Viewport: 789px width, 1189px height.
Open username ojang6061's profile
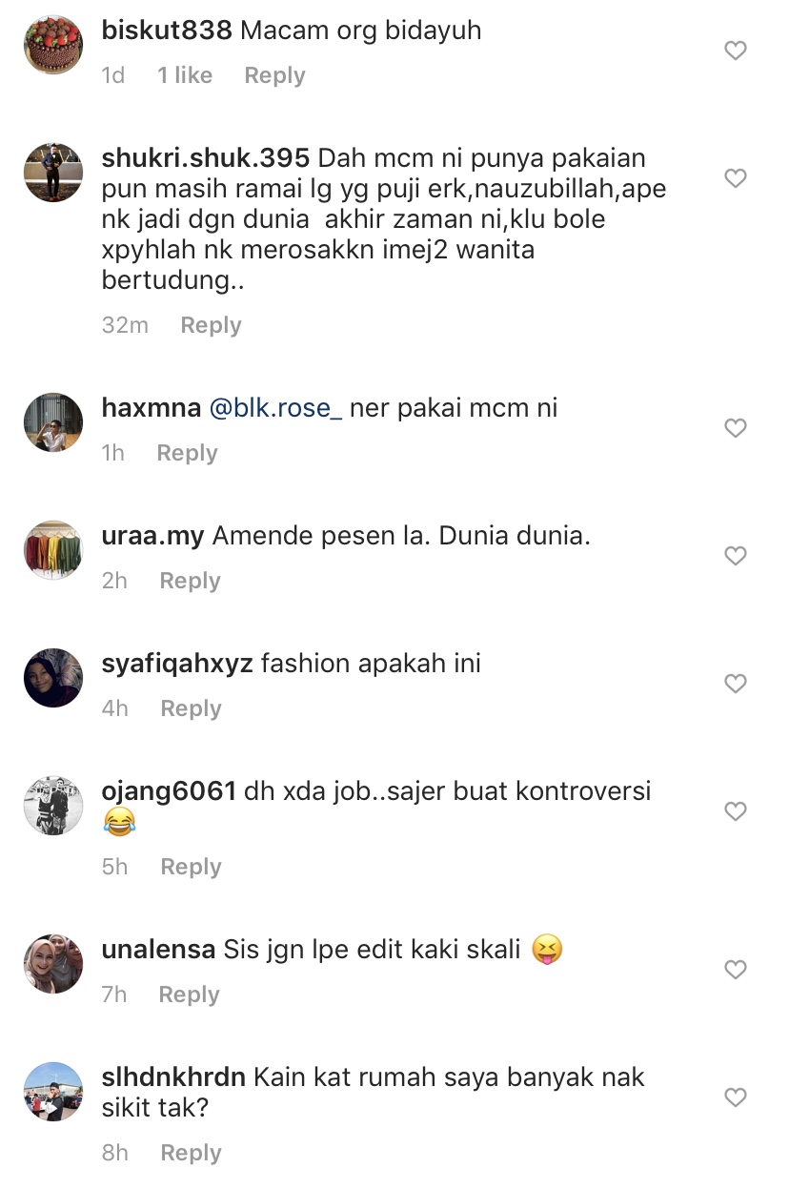click(169, 791)
